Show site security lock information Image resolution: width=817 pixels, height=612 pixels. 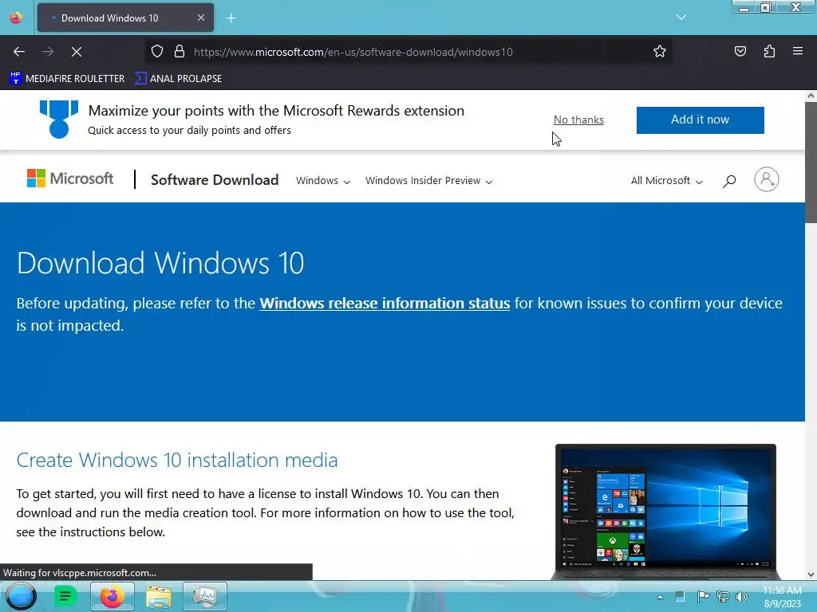click(x=180, y=52)
